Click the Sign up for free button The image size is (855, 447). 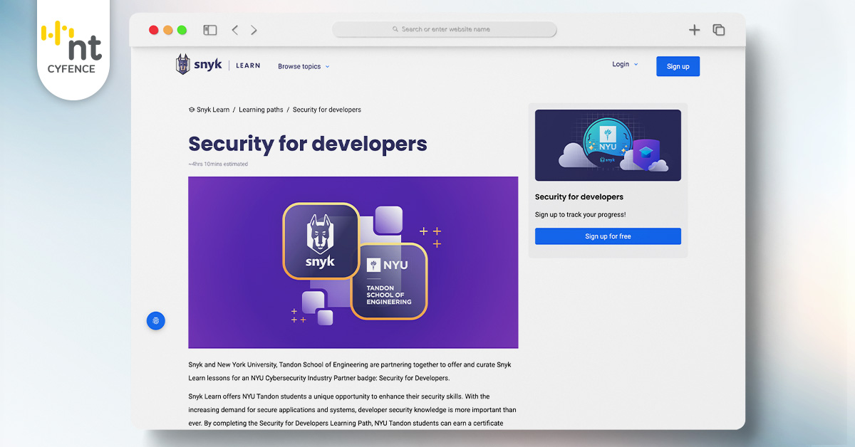(608, 236)
